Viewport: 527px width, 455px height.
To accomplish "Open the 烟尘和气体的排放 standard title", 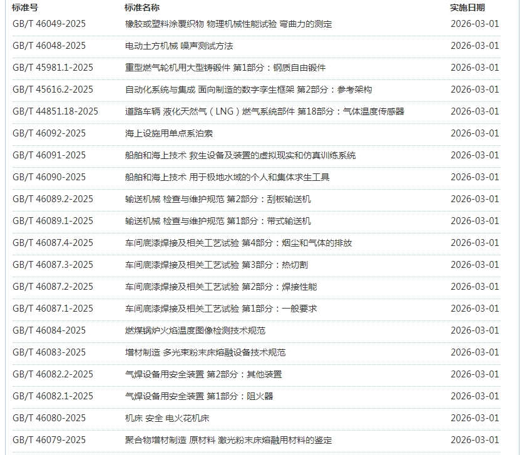I will click(238, 243).
